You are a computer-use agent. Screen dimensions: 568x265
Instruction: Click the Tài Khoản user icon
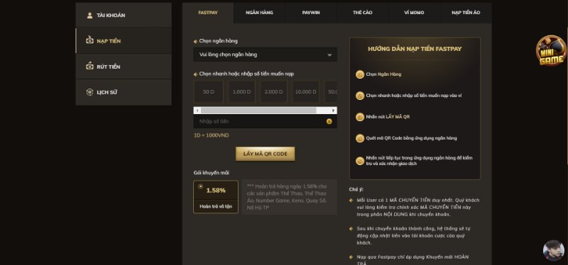click(x=89, y=15)
